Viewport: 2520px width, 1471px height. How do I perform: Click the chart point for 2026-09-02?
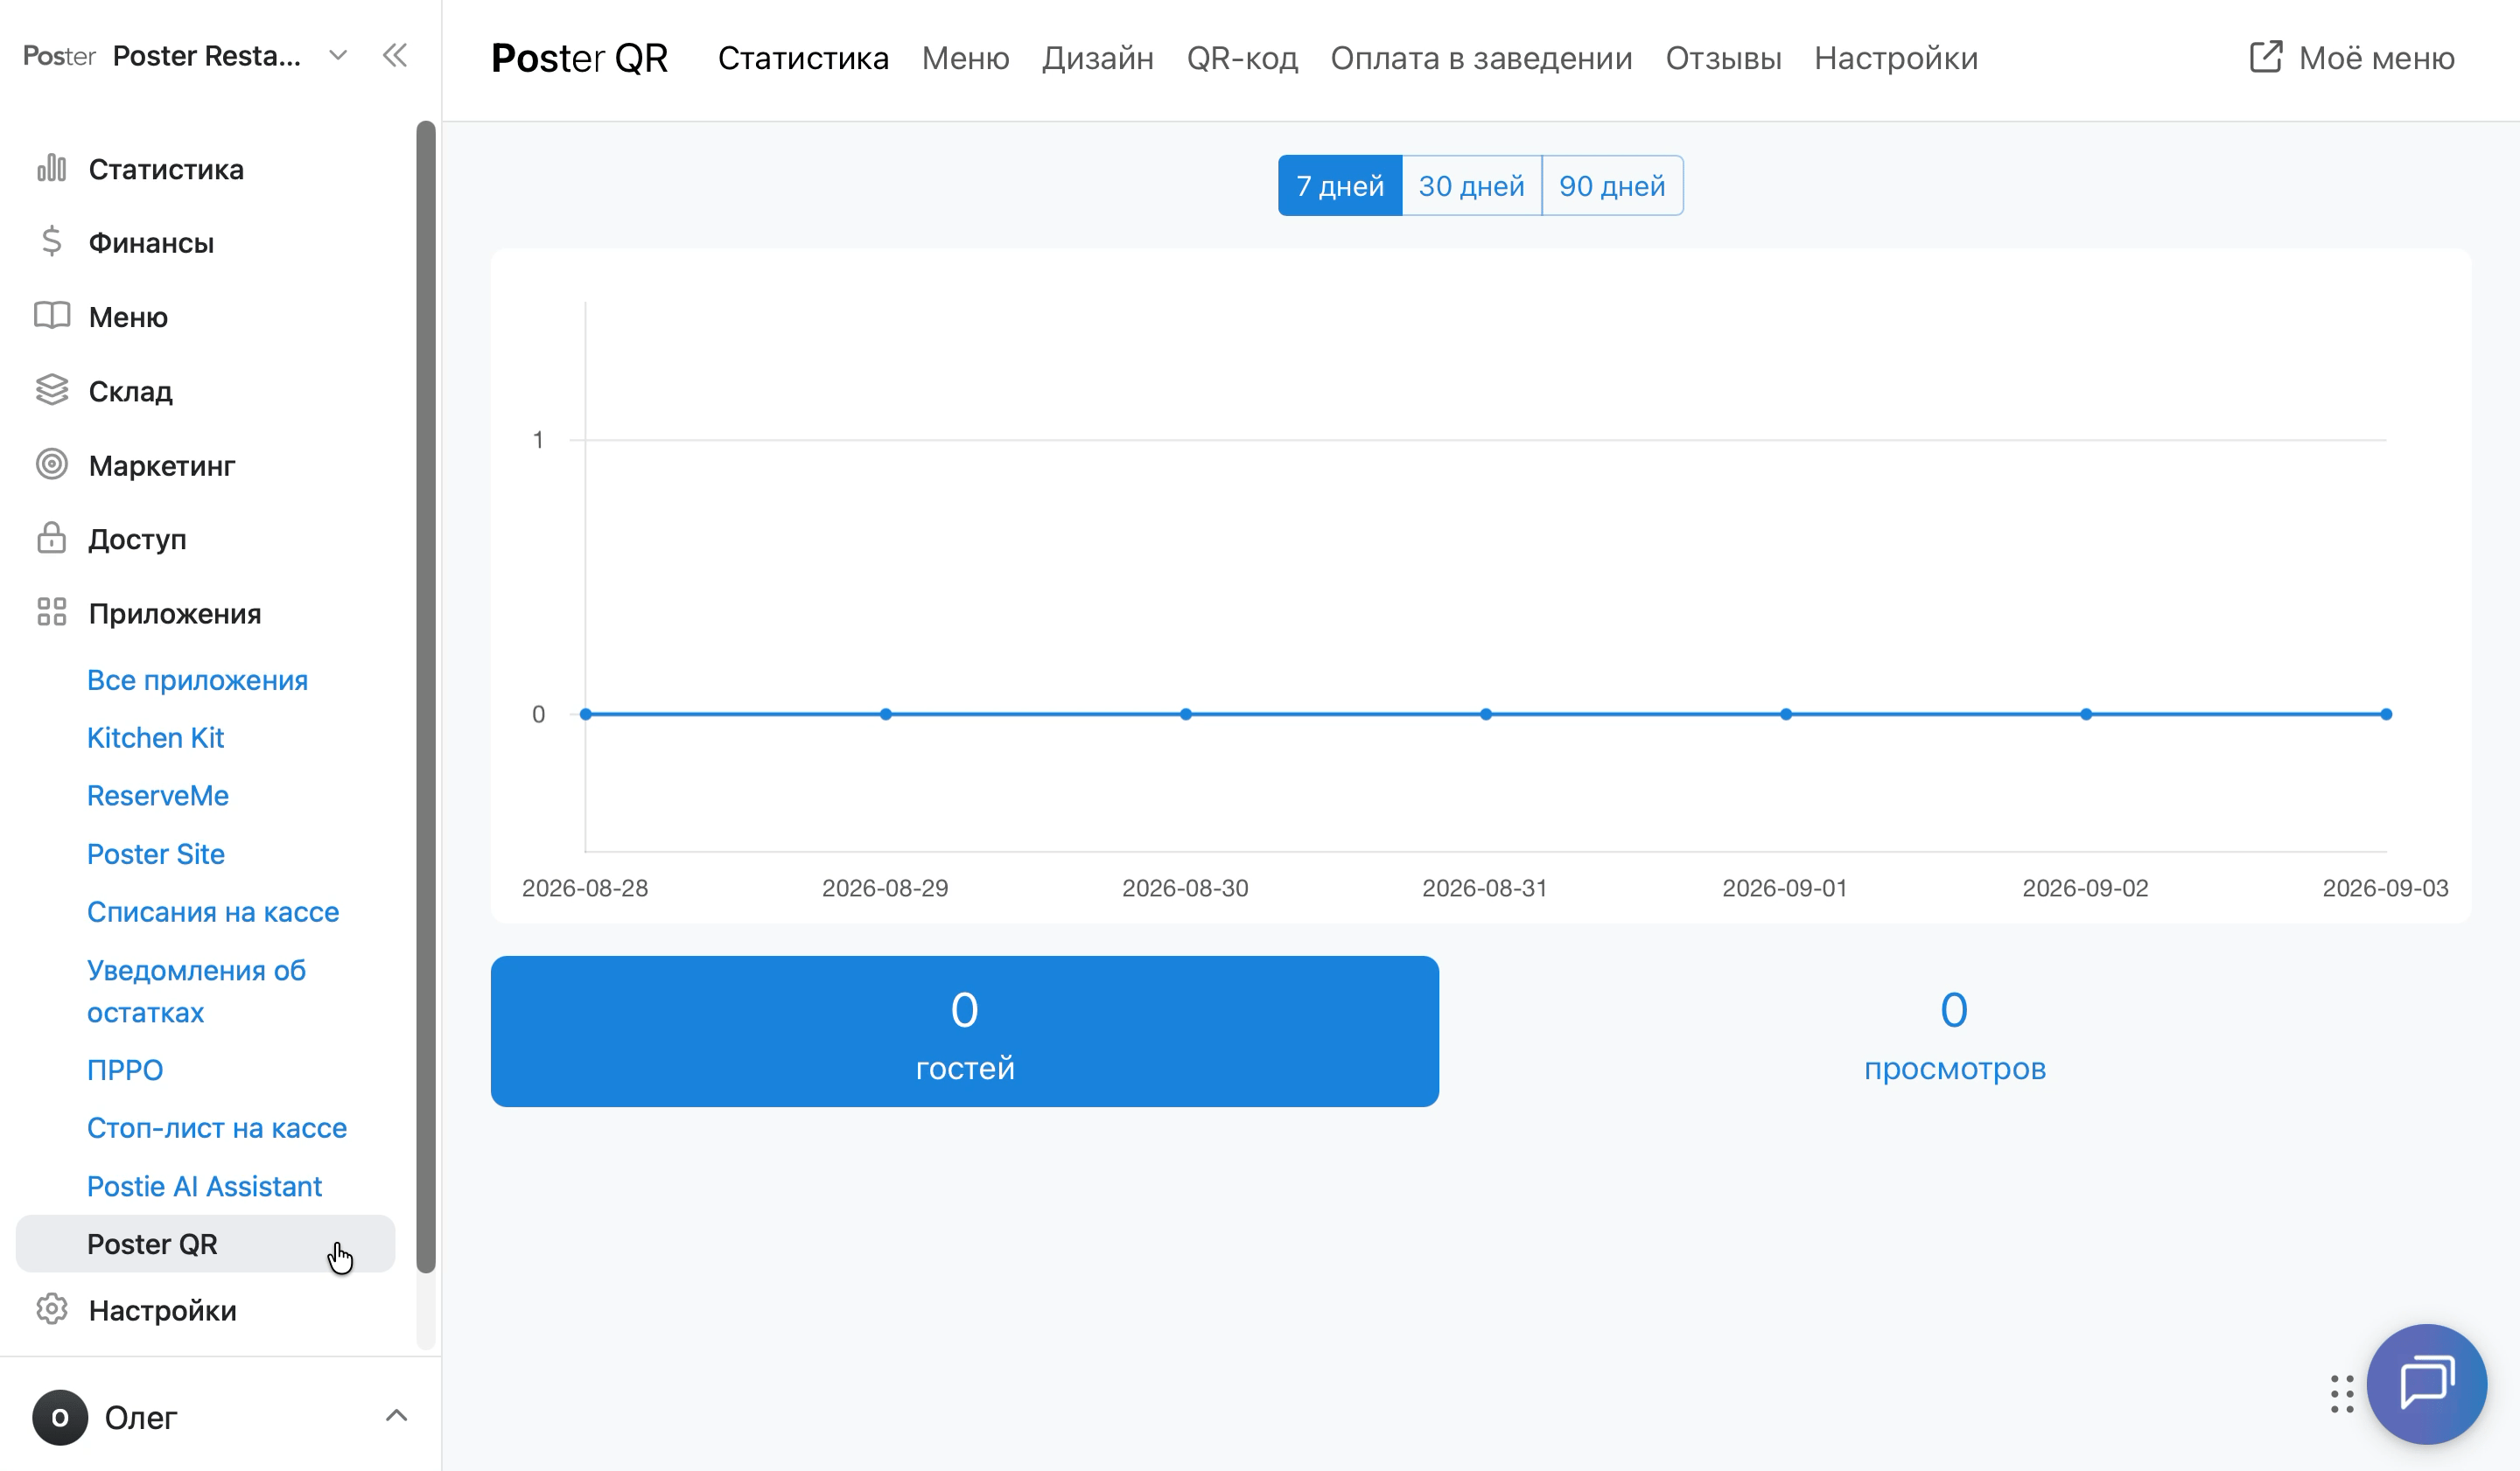(x=2086, y=715)
